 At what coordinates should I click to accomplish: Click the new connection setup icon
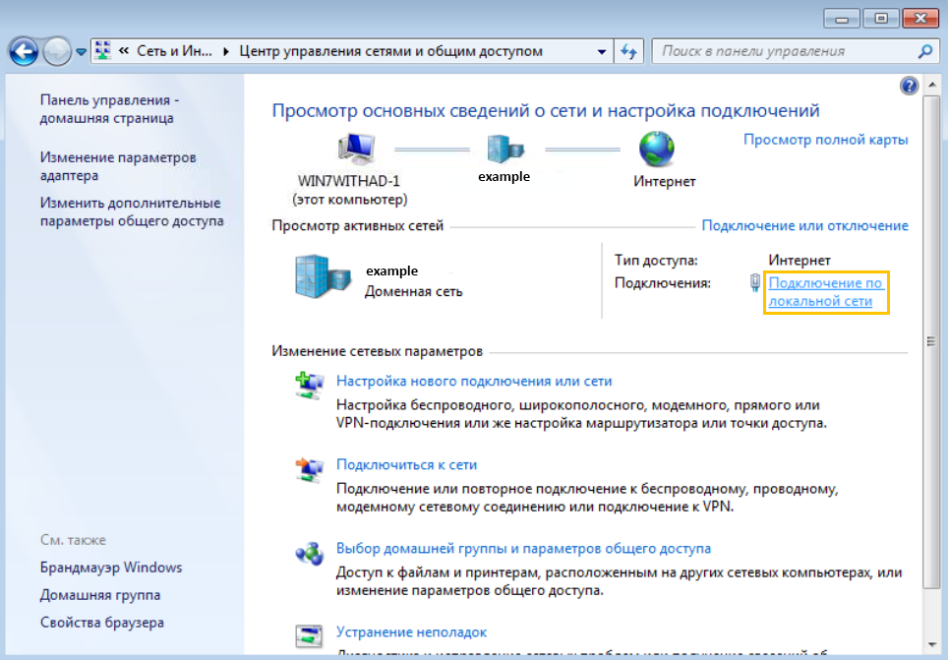(310, 386)
